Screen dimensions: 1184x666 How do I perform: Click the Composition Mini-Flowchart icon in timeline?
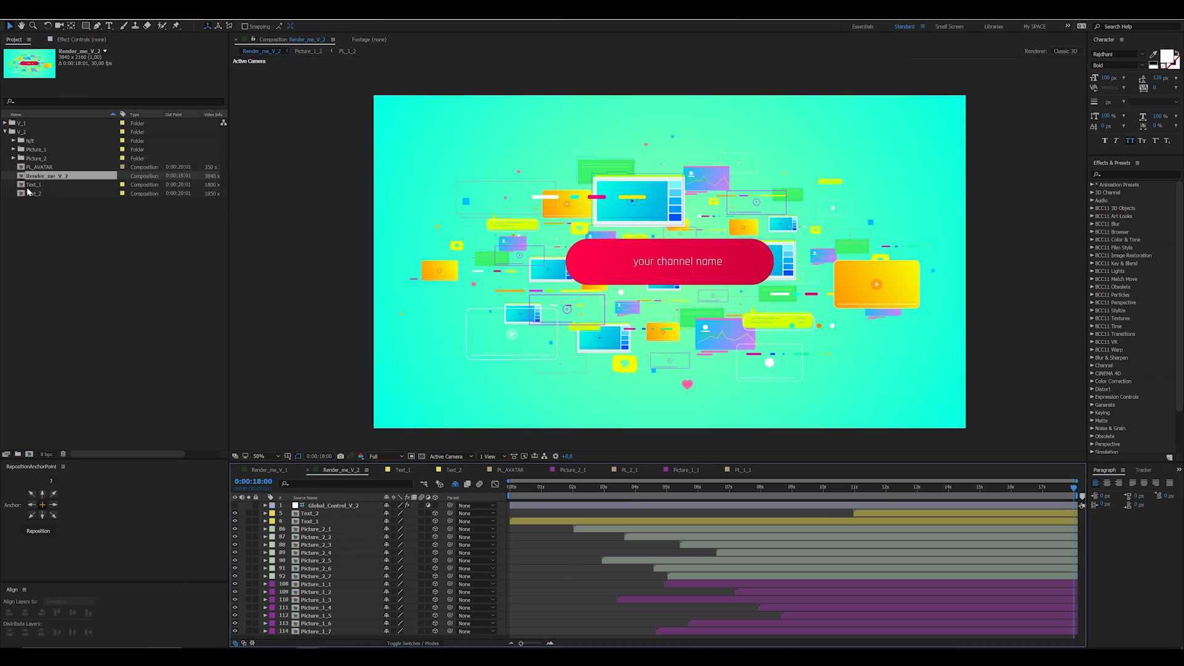[x=424, y=484]
